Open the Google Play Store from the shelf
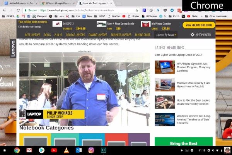232x155 pixels. [x=42, y=150]
